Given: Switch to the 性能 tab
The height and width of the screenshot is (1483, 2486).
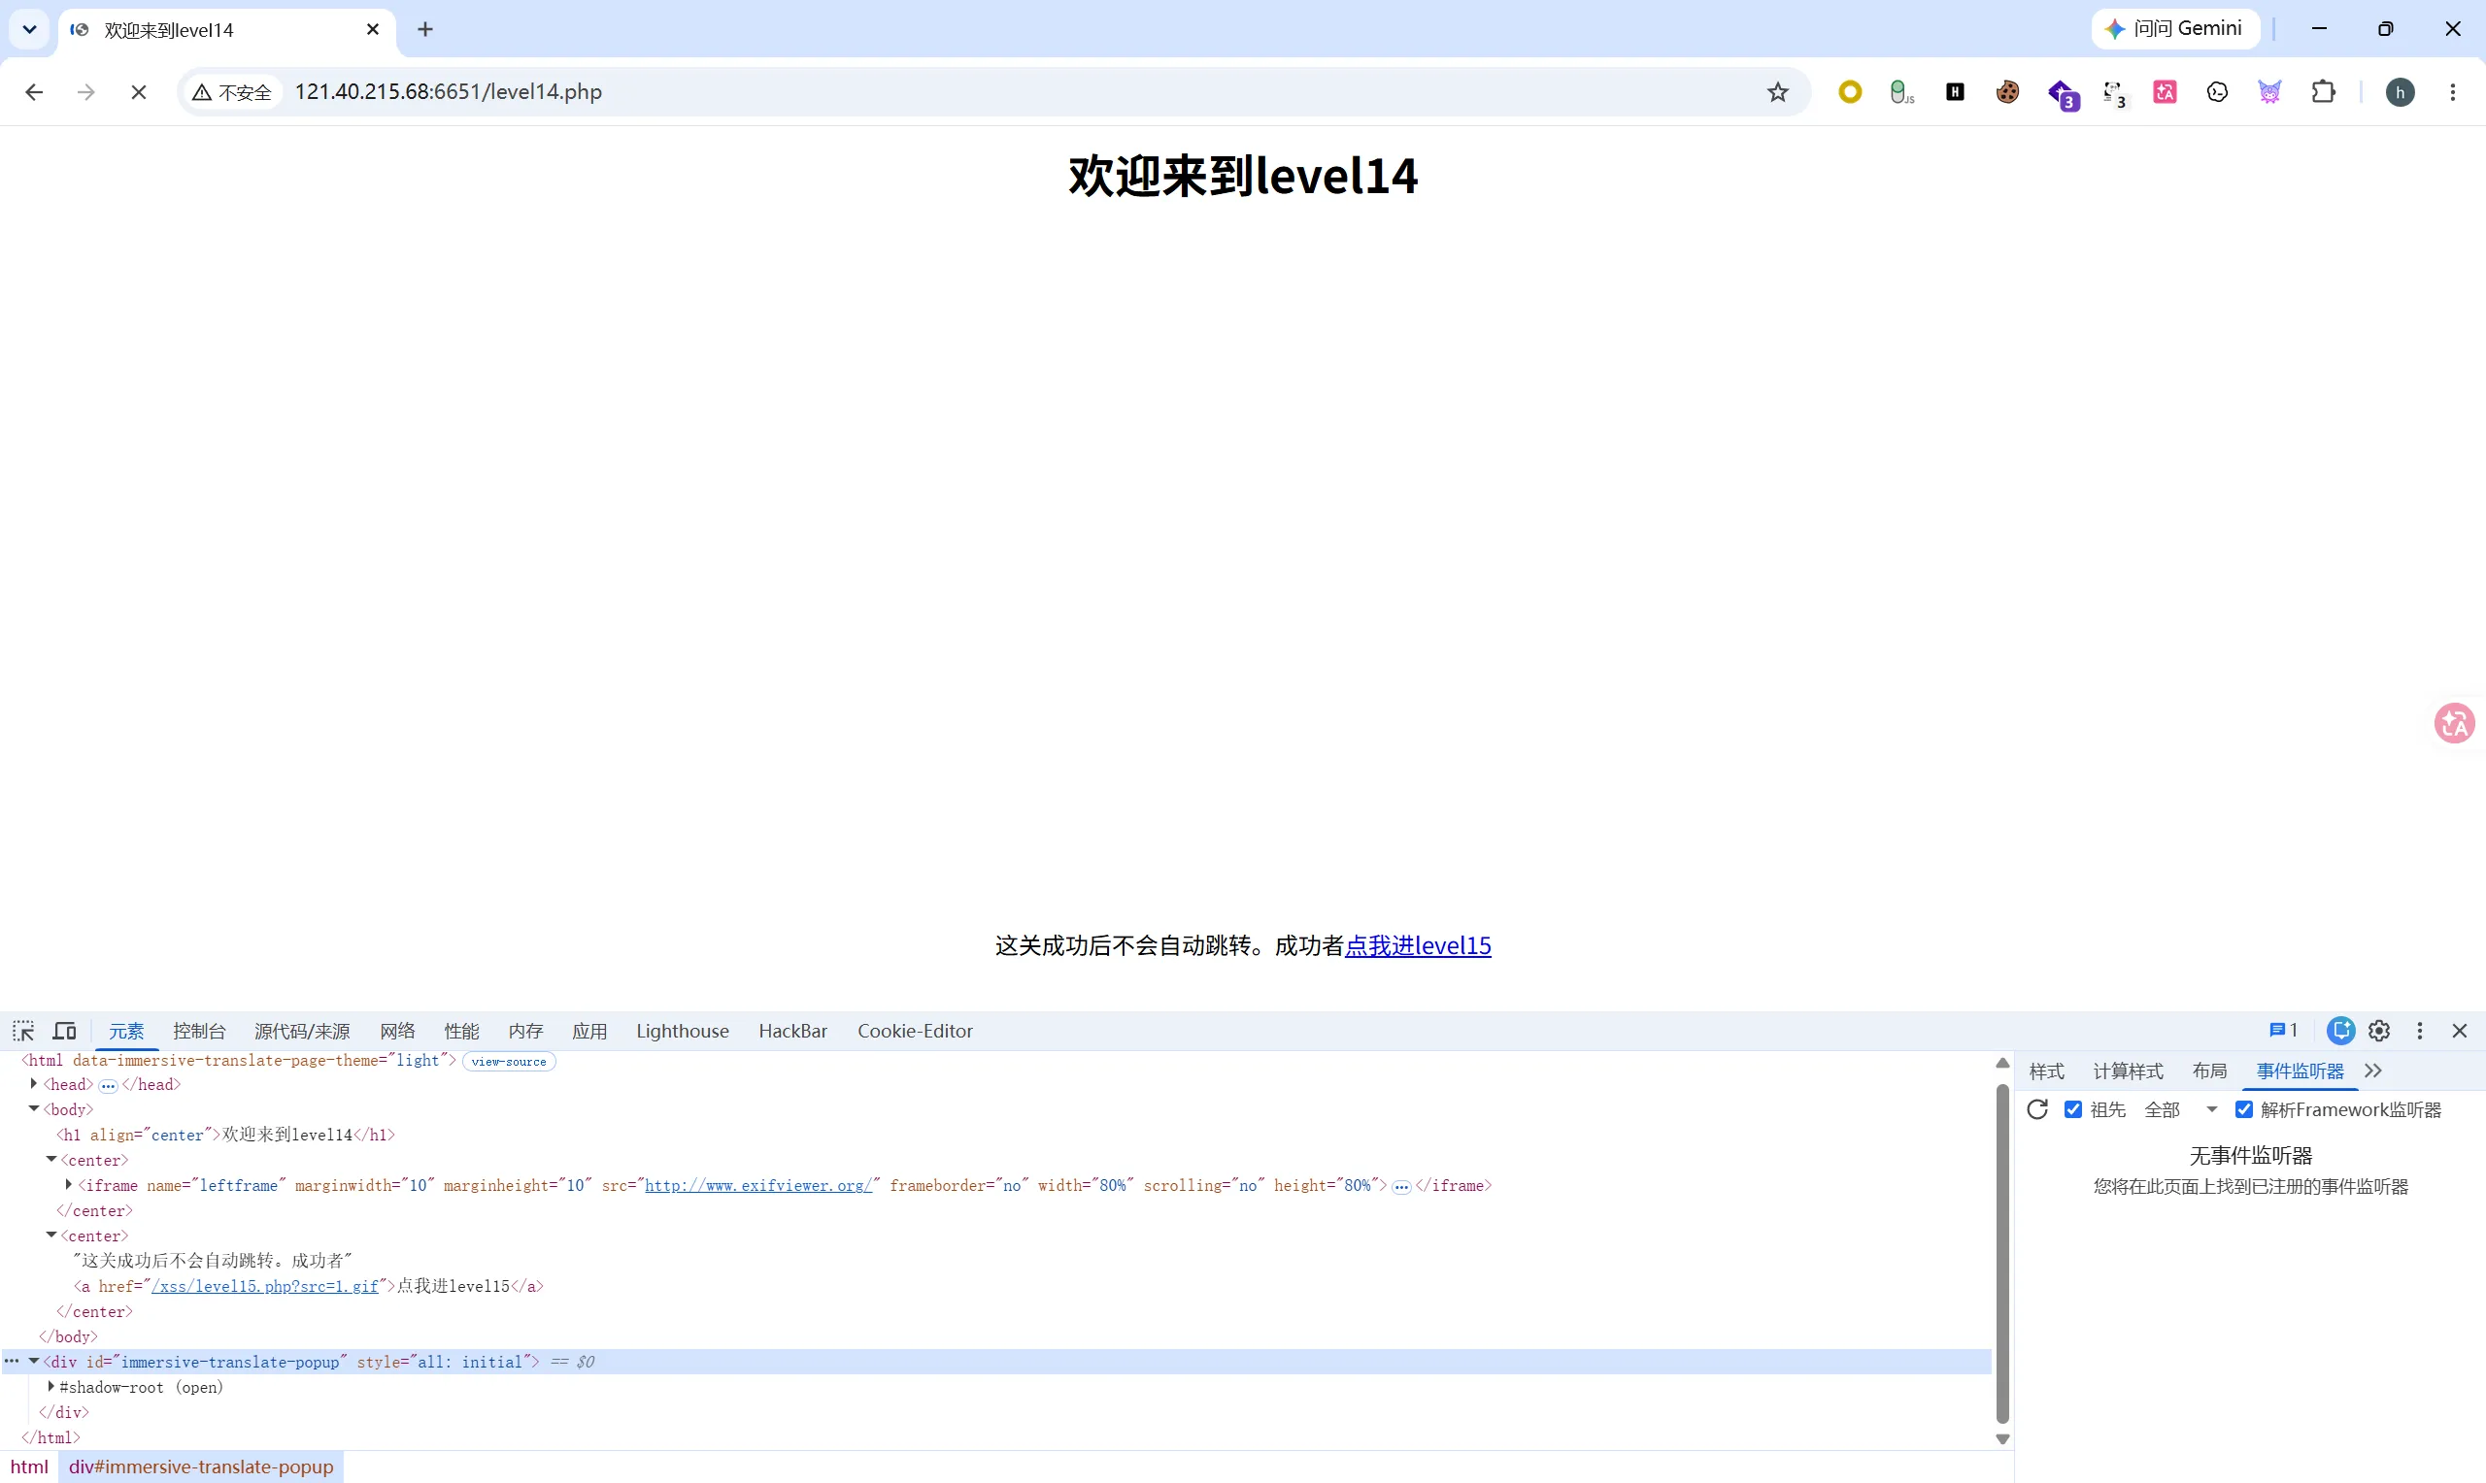Looking at the screenshot, I should 462,1031.
